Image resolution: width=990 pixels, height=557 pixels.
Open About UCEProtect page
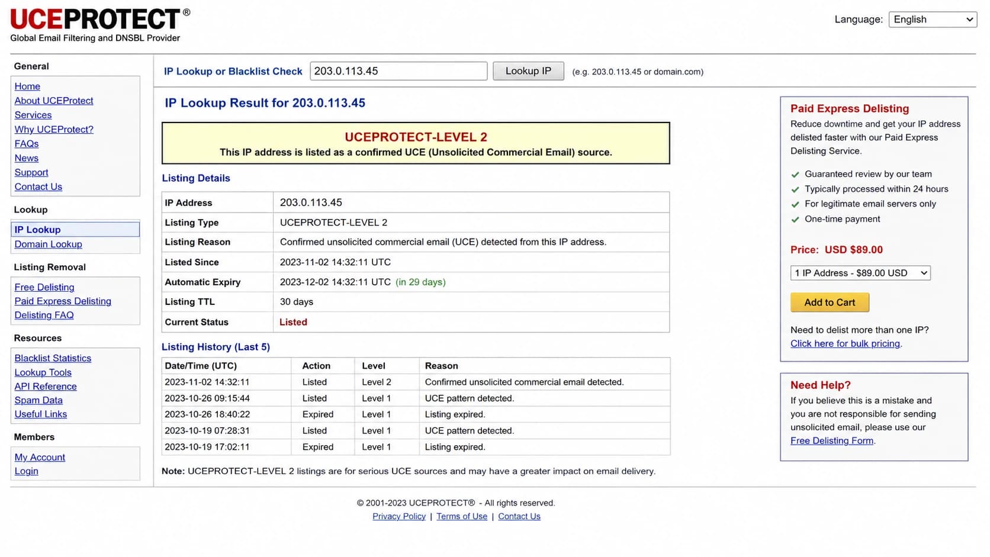coord(54,101)
